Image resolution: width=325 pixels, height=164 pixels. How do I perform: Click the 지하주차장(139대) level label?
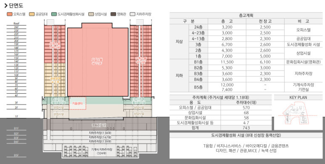coord(100,141)
